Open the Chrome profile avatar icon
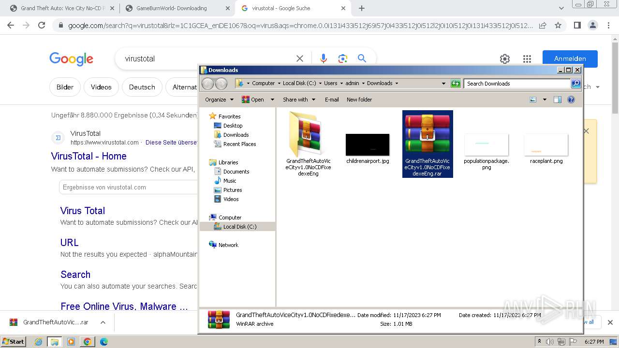The width and height of the screenshot is (619, 348). pyautogui.click(x=592, y=25)
